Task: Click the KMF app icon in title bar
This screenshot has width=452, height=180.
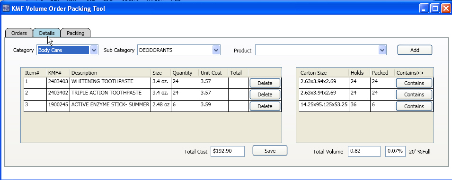Action: 6,9
